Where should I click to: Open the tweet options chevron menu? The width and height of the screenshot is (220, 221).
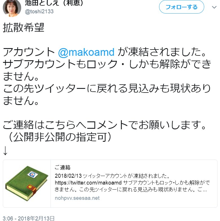click(x=214, y=7)
